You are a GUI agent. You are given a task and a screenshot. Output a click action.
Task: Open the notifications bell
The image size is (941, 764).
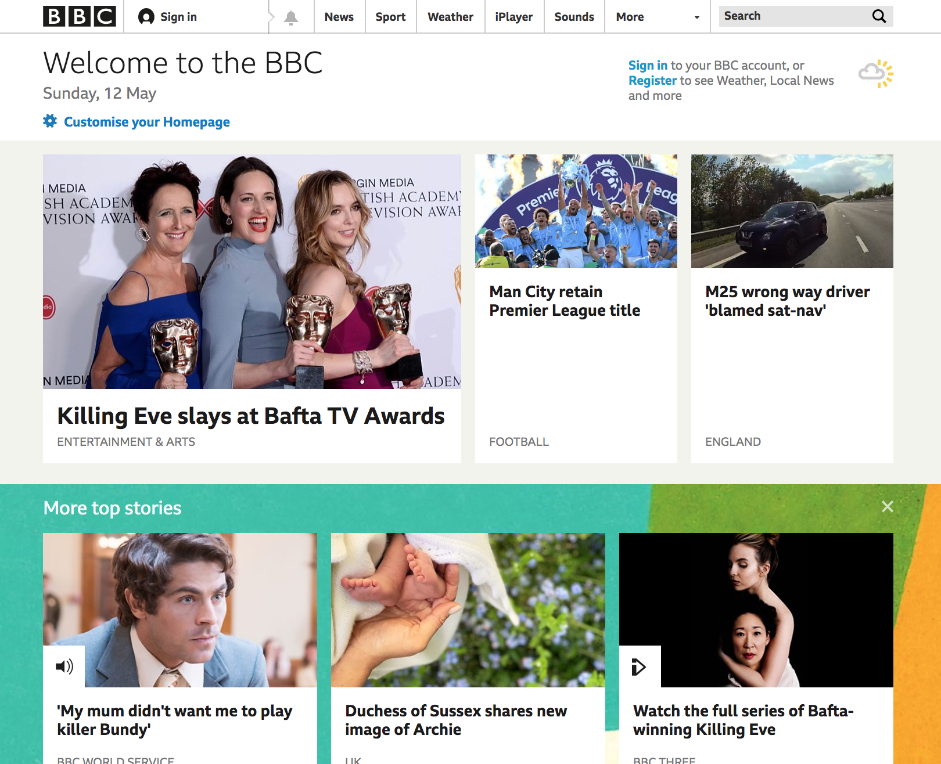click(290, 16)
